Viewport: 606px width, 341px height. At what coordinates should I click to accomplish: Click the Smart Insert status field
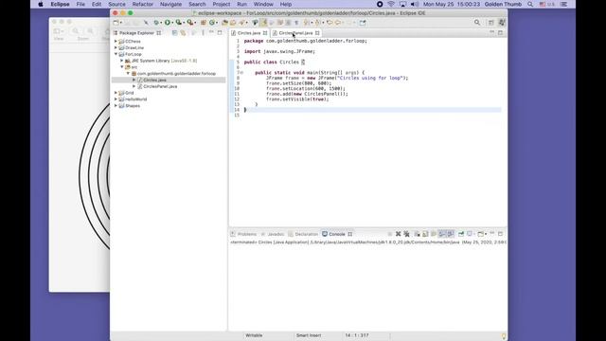point(309,335)
